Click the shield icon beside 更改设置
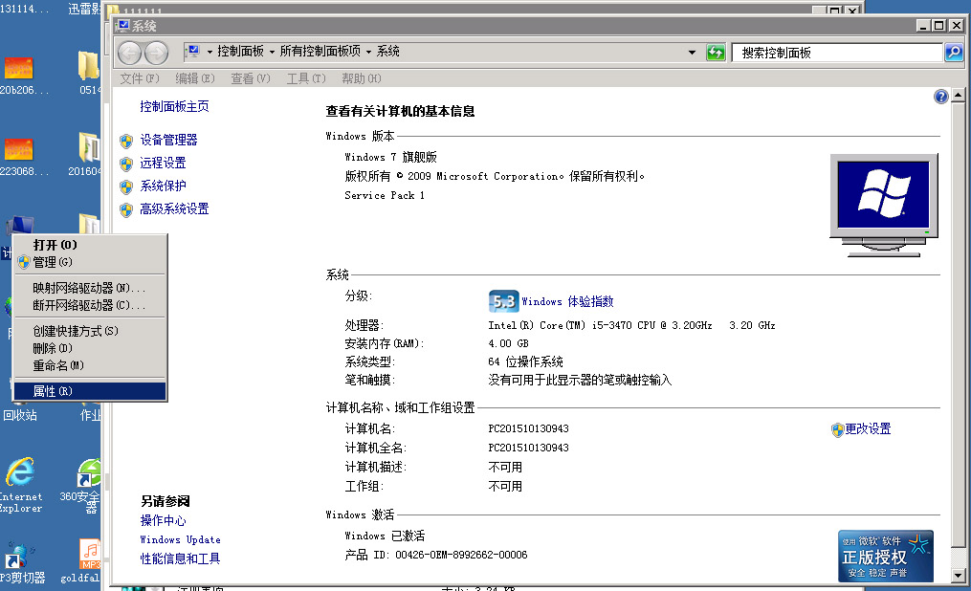971x591 pixels. coord(837,429)
